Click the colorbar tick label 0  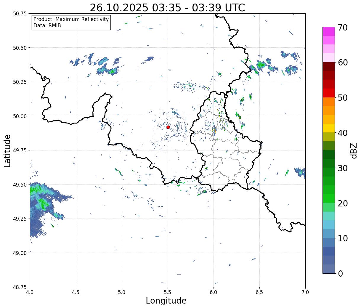click(x=340, y=274)
